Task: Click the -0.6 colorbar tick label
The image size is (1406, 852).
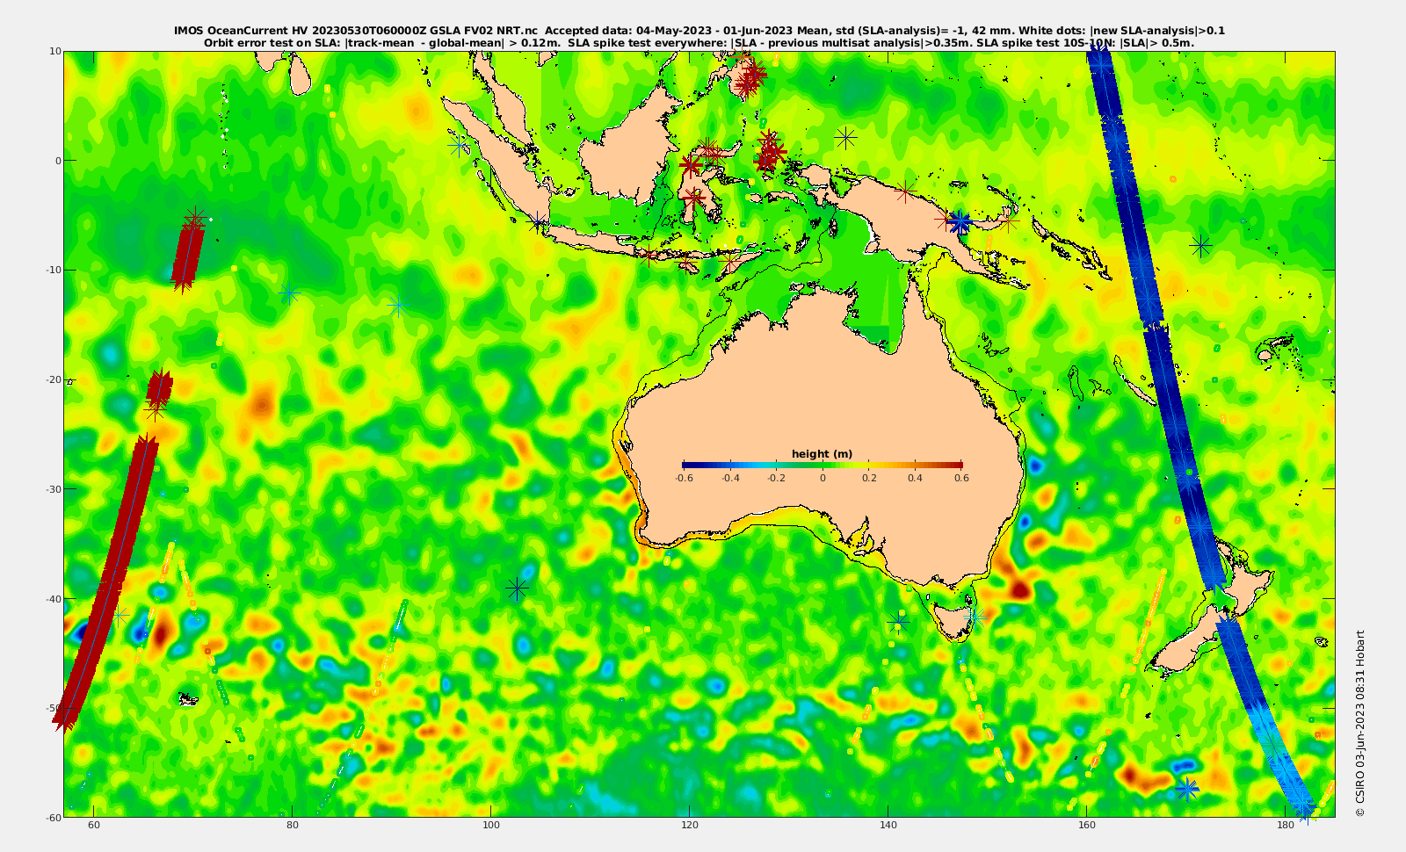Action: pyautogui.click(x=684, y=478)
